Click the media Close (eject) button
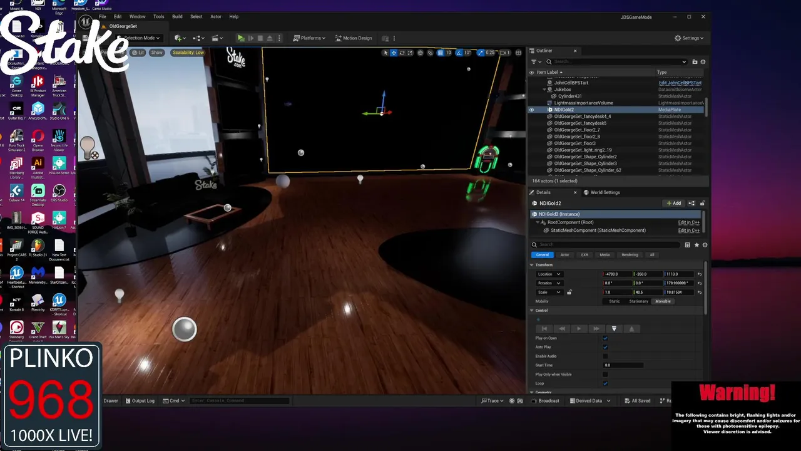This screenshot has height=451, width=801. coord(631,329)
